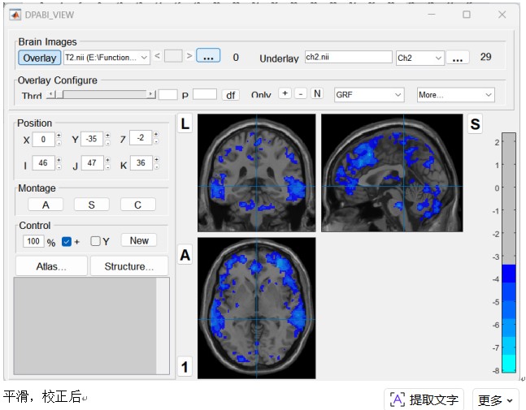Click the '-' negative-only button
The width and height of the screenshot is (526, 410).
301,93
